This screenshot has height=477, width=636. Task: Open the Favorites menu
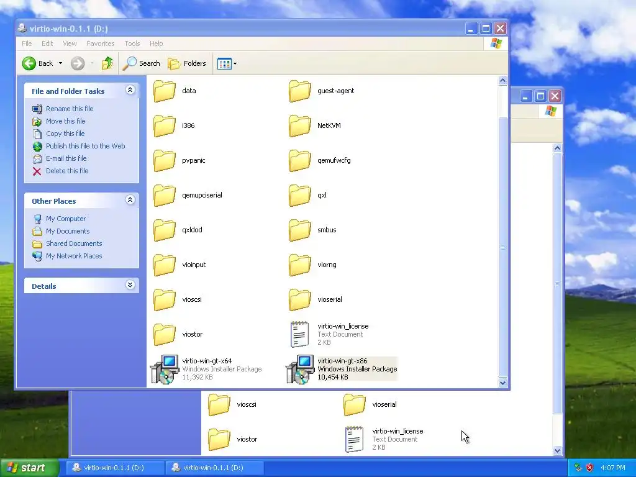(x=100, y=43)
